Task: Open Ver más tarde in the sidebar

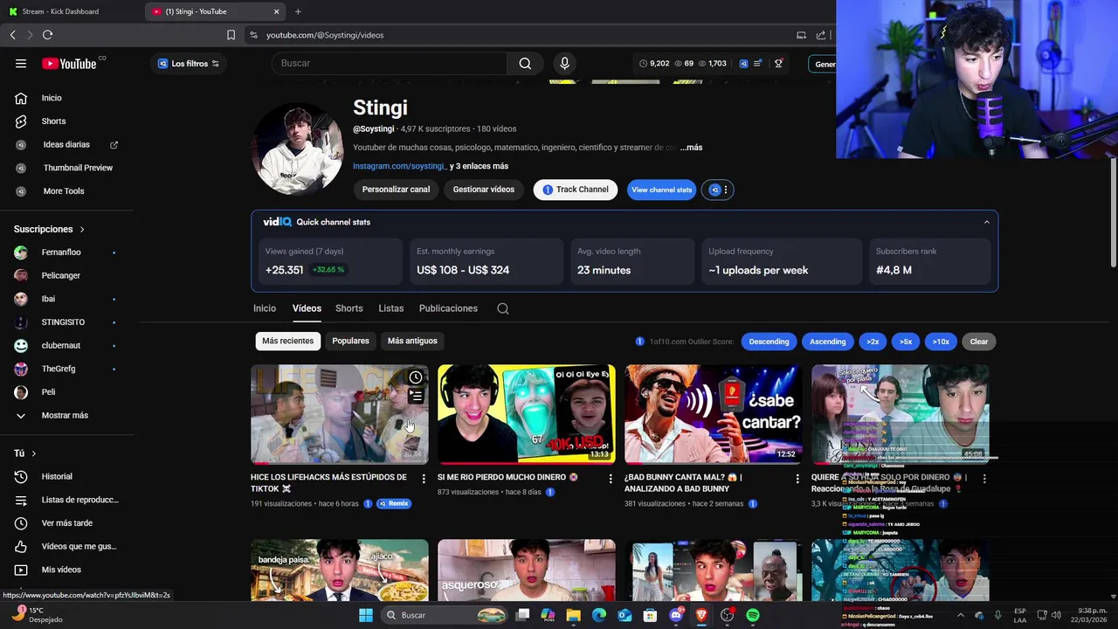Action: click(68, 523)
